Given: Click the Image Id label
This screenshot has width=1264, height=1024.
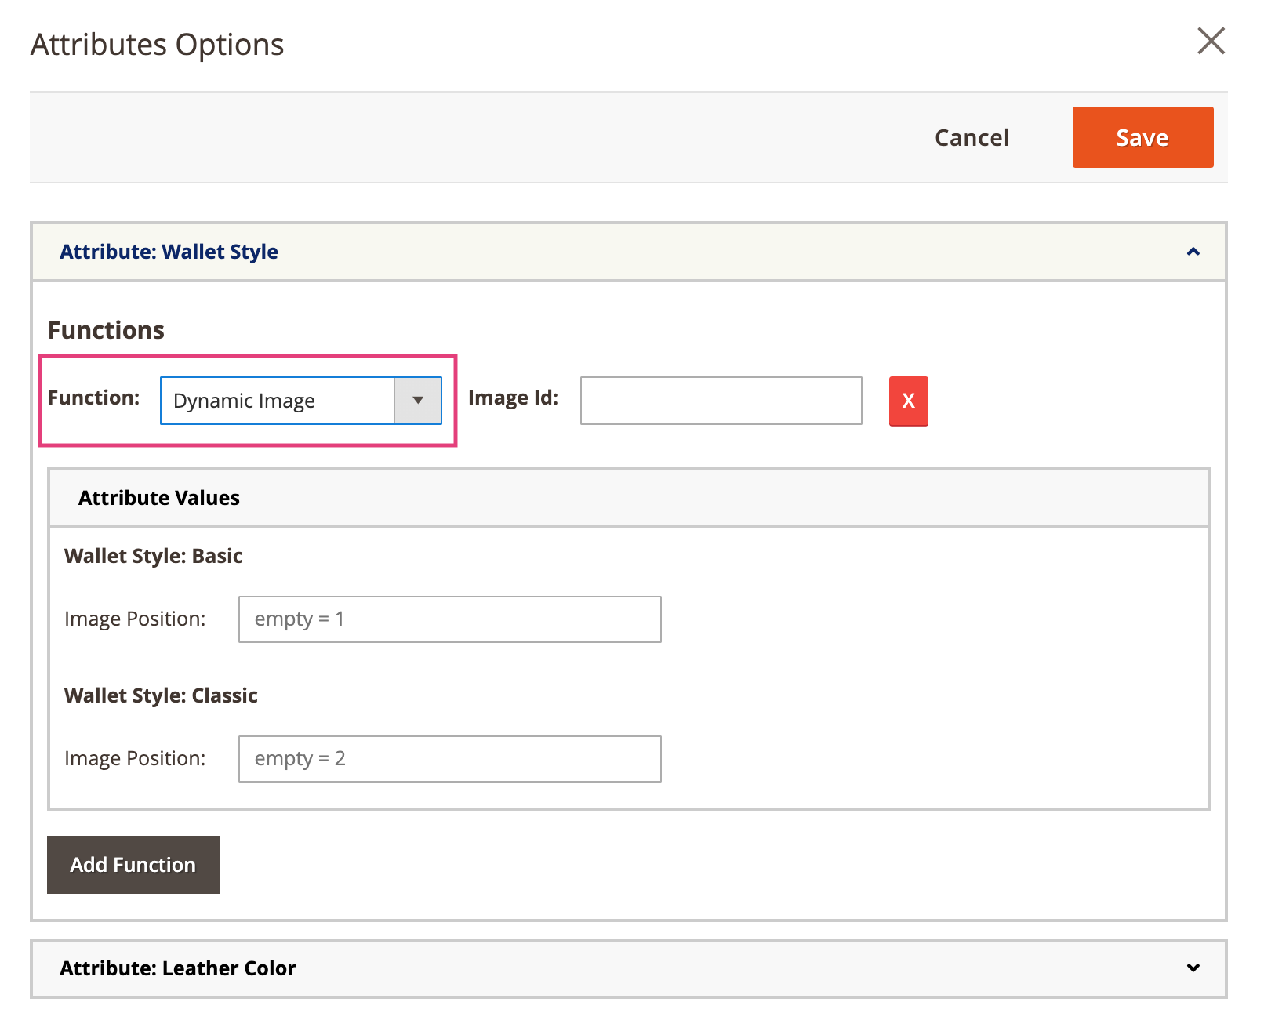Looking at the screenshot, I should 513,398.
